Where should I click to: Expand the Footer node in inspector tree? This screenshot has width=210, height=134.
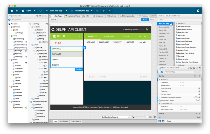point(31,98)
